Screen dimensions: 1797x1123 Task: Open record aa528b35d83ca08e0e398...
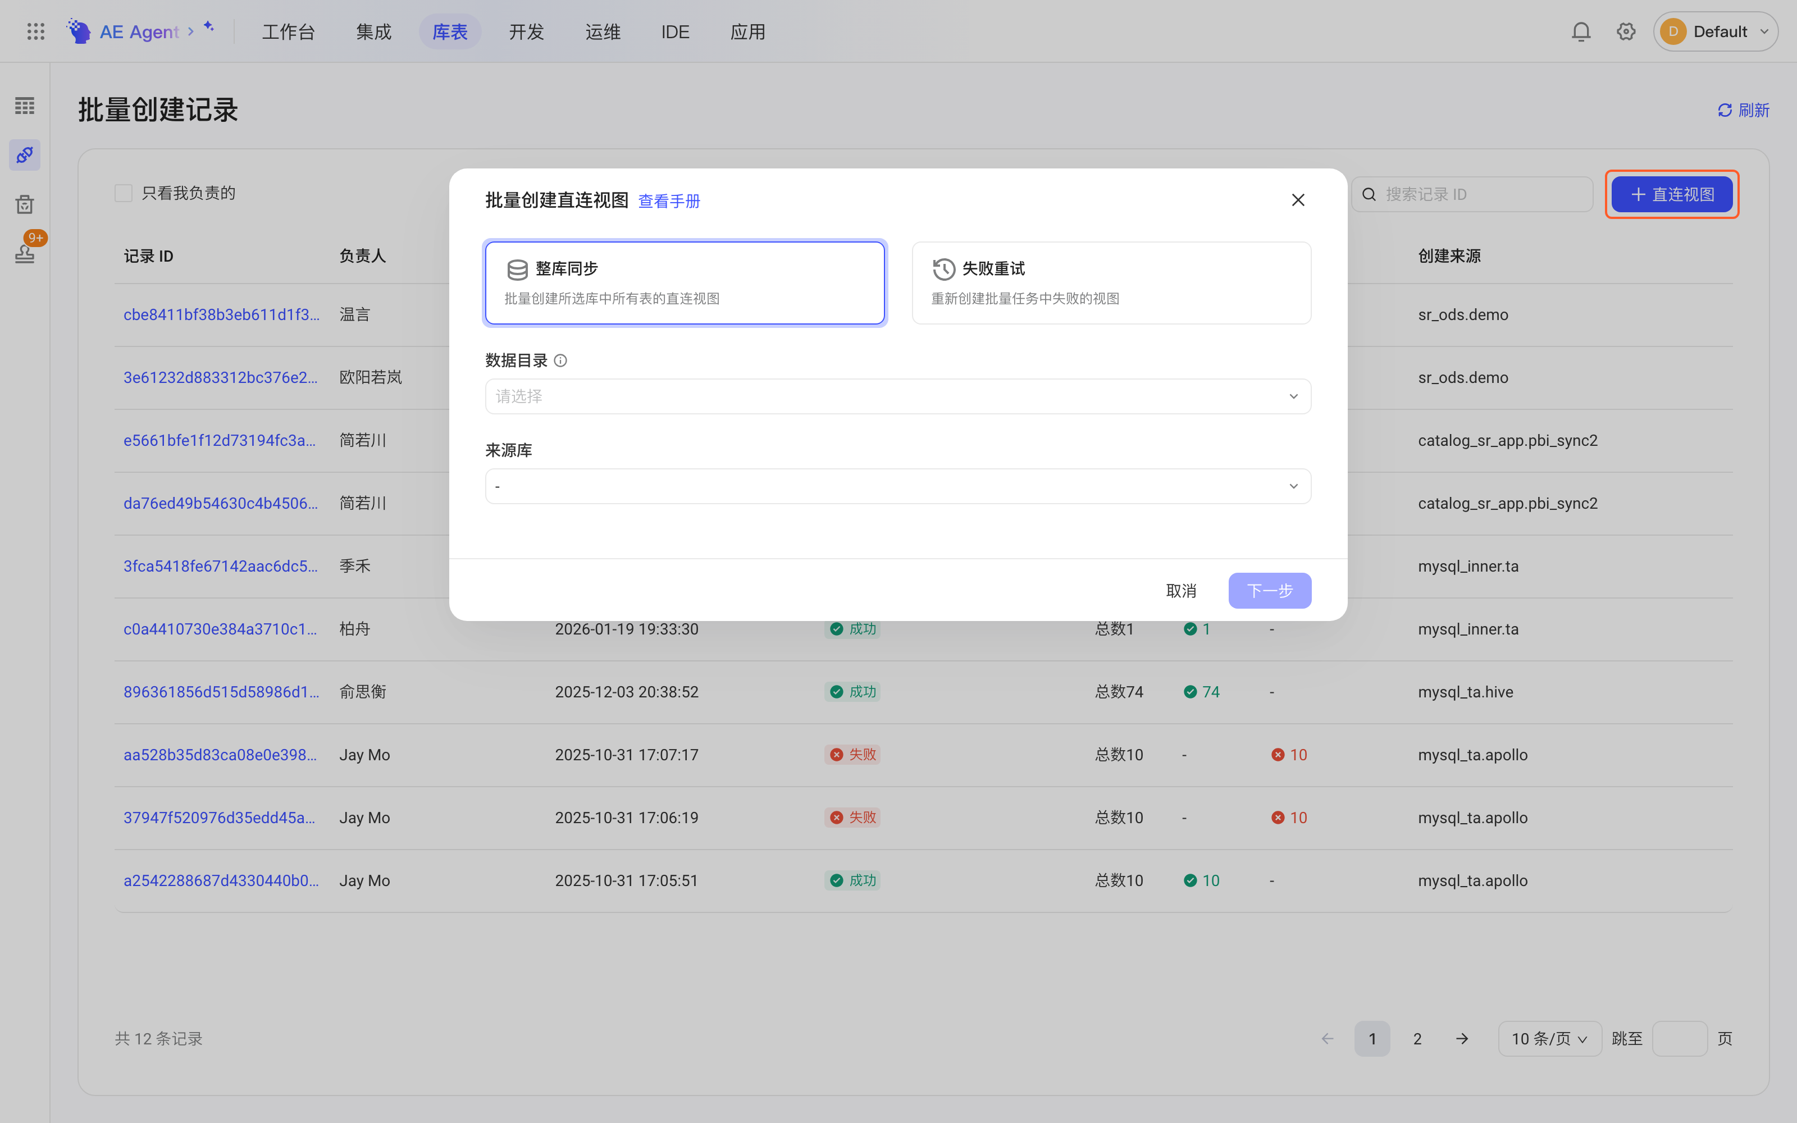coord(220,755)
